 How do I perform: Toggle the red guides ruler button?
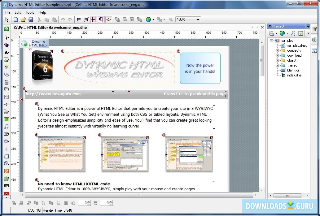tap(94, 19)
